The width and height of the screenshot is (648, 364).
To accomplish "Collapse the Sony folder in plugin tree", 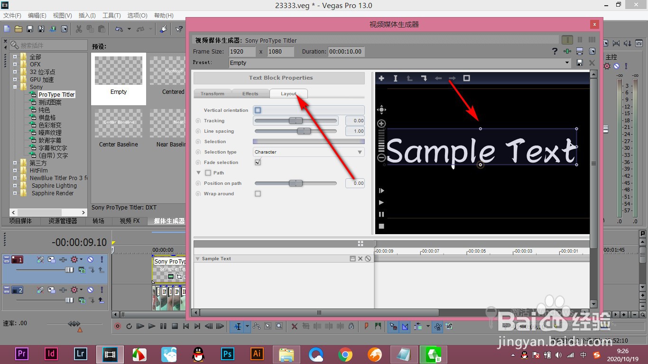I will click(15, 87).
